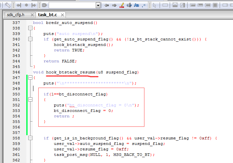233x163 pixels.
Task: Click the round last-jump dot icon
Action: coord(27,5)
